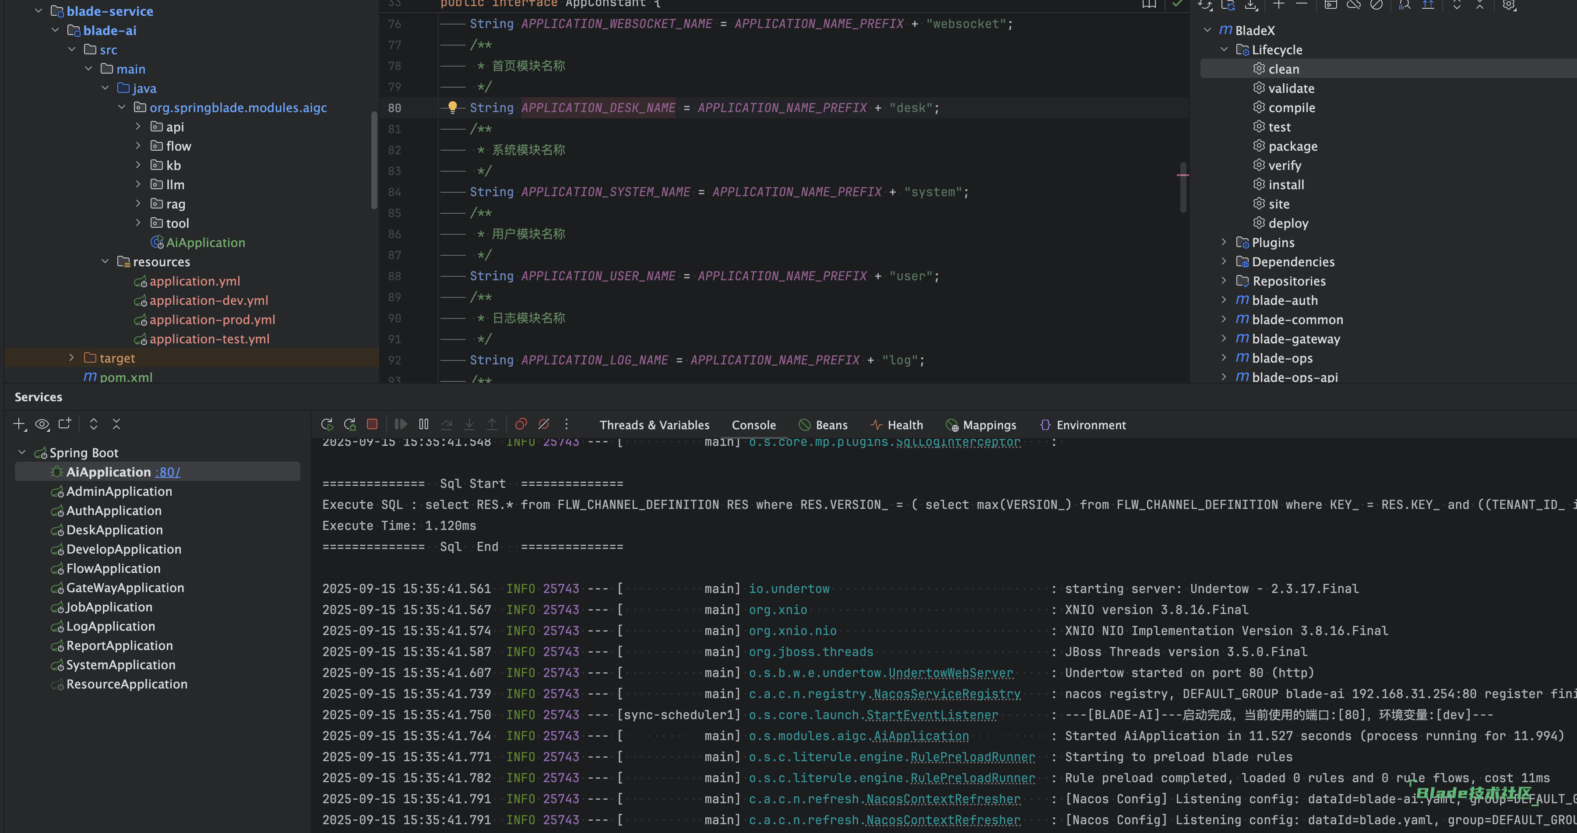Select ResourceApplication in Services list
Viewport: 1577px width, 833px height.
[127, 684]
